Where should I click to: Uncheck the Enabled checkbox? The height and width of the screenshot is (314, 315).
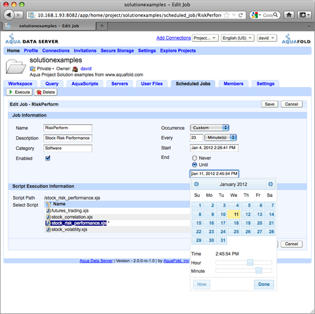point(48,158)
